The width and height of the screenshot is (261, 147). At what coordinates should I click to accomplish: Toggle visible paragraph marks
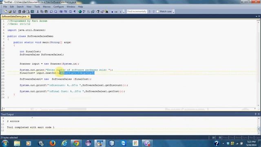[75, 11]
